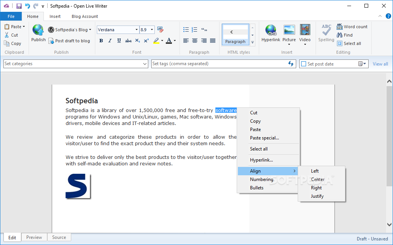
Task: Click Post draft to blog
Action: click(69, 41)
